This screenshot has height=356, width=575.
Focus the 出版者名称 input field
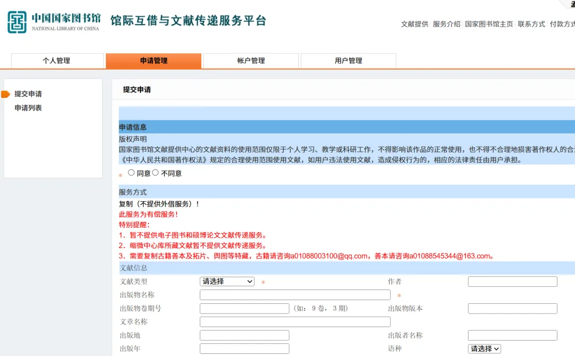tap(513, 335)
